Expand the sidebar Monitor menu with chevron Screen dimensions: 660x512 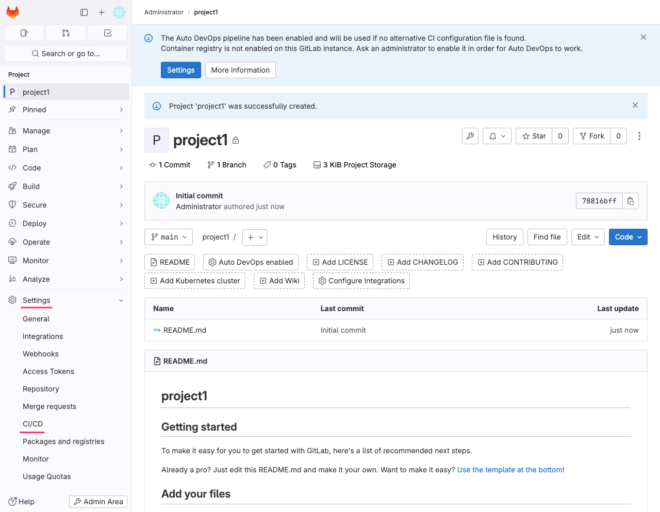click(x=66, y=261)
